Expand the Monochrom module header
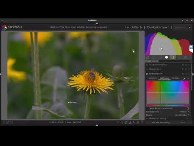Image resolution: width=194 pixels, height=146 pixels. (155, 69)
